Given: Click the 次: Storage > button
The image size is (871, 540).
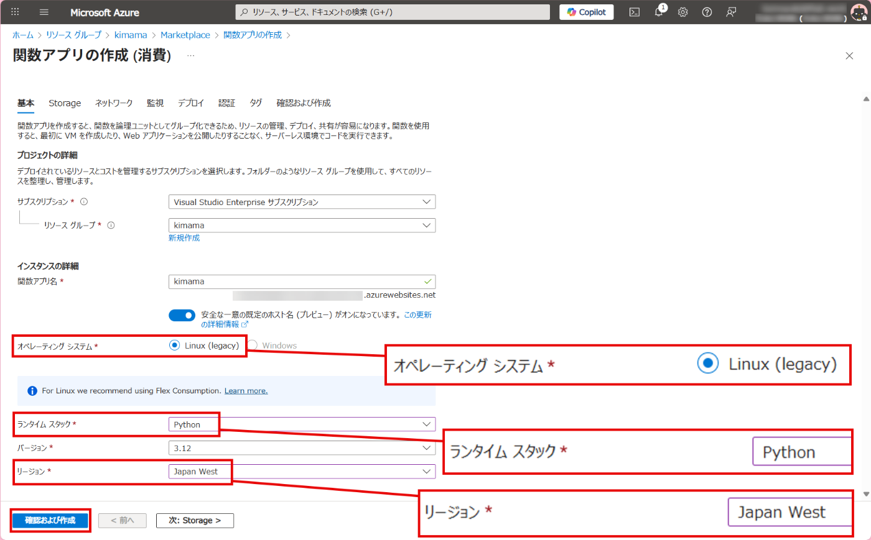Looking at the screenshot, I should point(195,520).
